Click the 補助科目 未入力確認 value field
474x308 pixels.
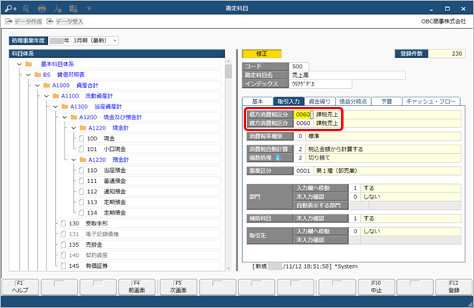point(355,218)
